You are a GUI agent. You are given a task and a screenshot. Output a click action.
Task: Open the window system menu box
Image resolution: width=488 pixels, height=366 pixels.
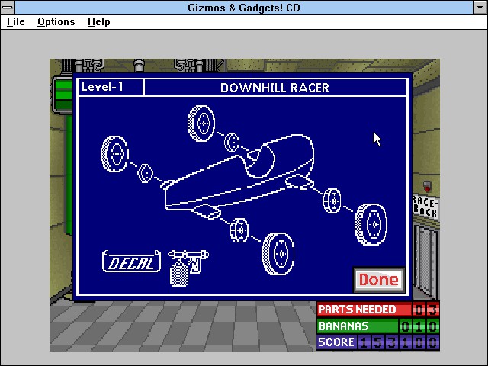point(8,8)
